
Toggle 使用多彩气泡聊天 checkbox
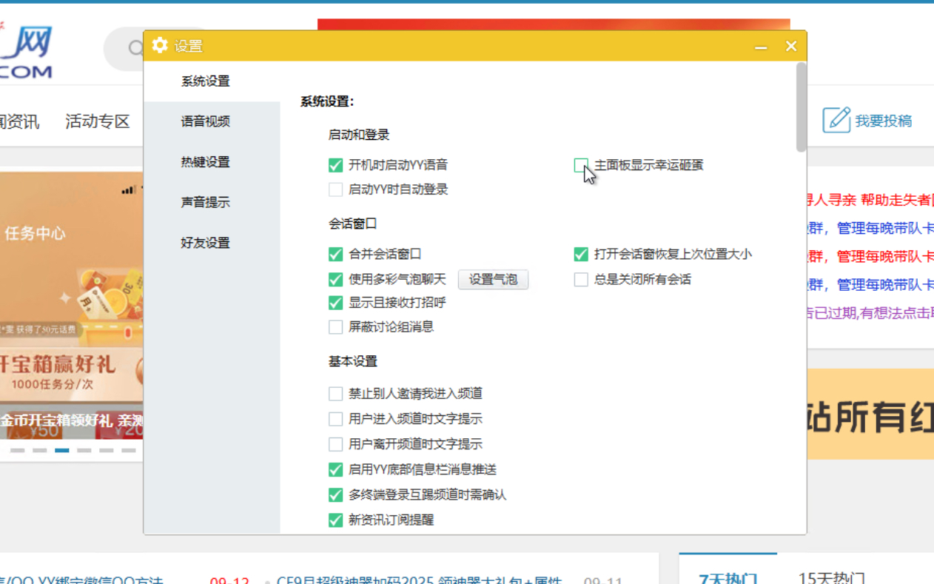click(x=336, y=279)
